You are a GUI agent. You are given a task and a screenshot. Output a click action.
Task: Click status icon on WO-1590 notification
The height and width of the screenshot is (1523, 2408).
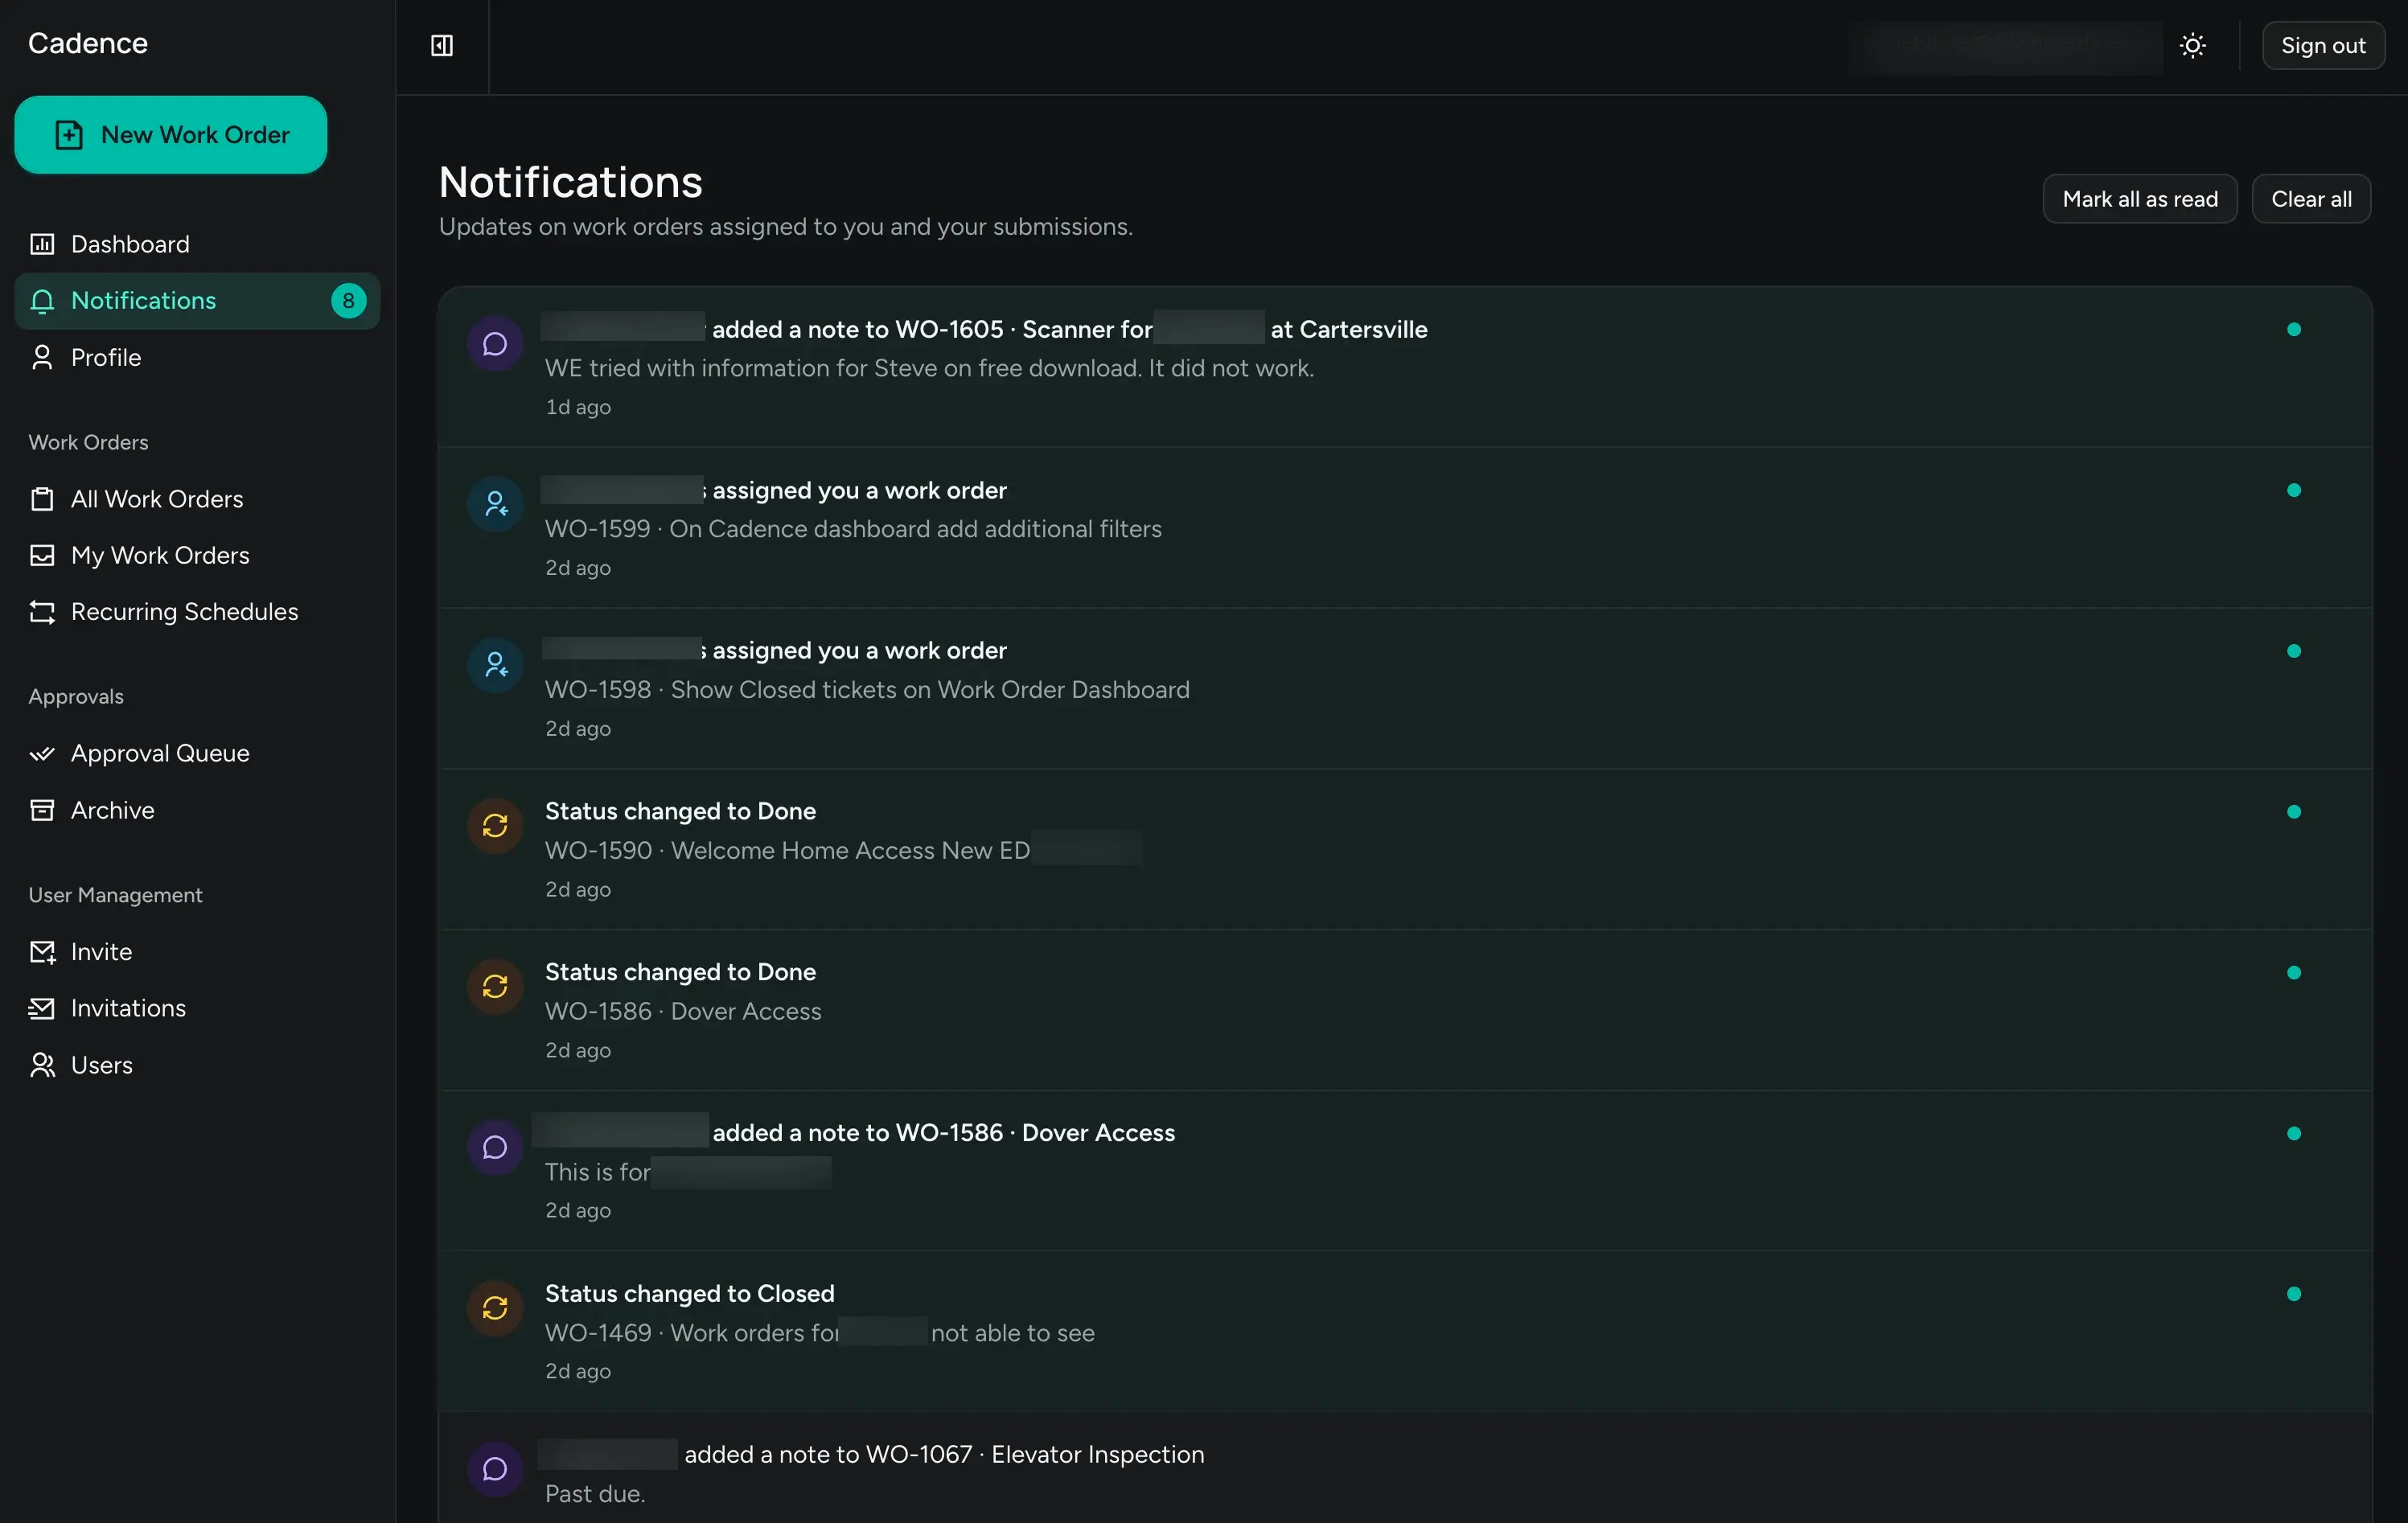(x=495, y=826)
